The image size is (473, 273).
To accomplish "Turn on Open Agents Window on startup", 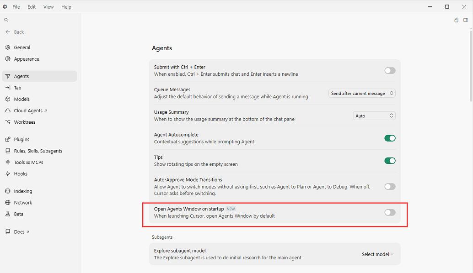I will point(390,212).
